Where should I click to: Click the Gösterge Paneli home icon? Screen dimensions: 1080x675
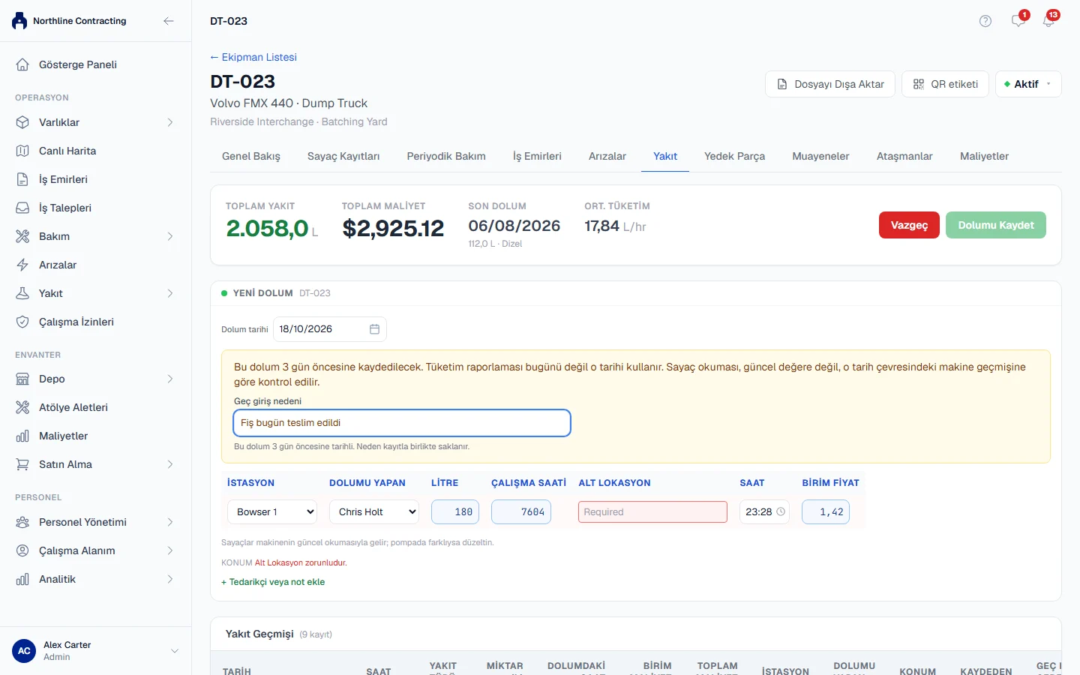[x=22, y=64]
